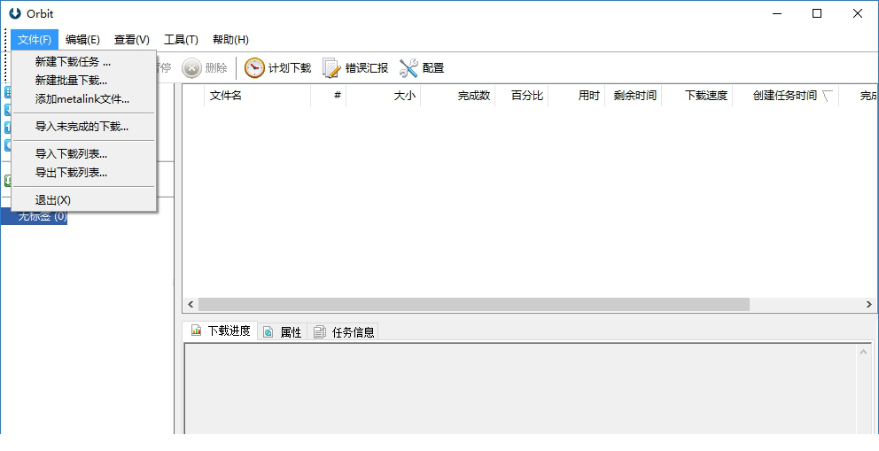Sort by 百分比 column header

[522, 95]
